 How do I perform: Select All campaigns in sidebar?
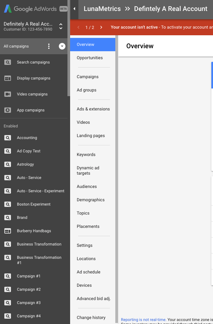click(16, 46)
